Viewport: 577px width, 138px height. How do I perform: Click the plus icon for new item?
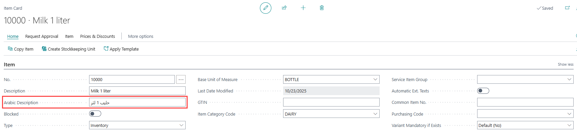coord(303,8)
